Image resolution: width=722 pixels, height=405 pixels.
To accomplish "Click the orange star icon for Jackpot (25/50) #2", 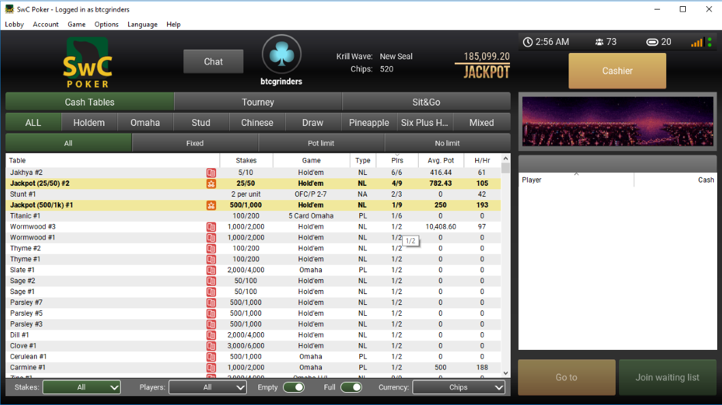I will point(211,184).
